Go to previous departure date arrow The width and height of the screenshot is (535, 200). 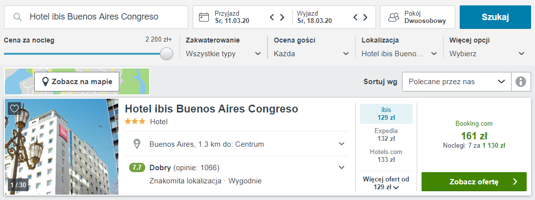coord(355,17)
